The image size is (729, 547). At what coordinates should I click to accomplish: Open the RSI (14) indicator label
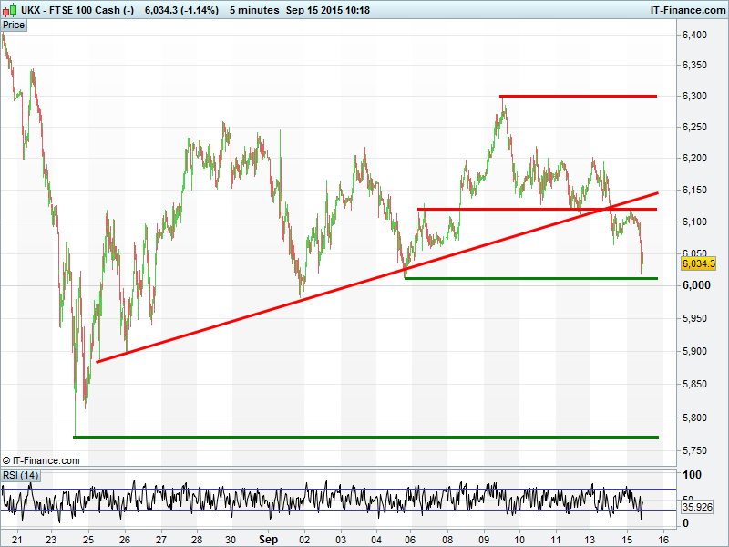[20, 475]
